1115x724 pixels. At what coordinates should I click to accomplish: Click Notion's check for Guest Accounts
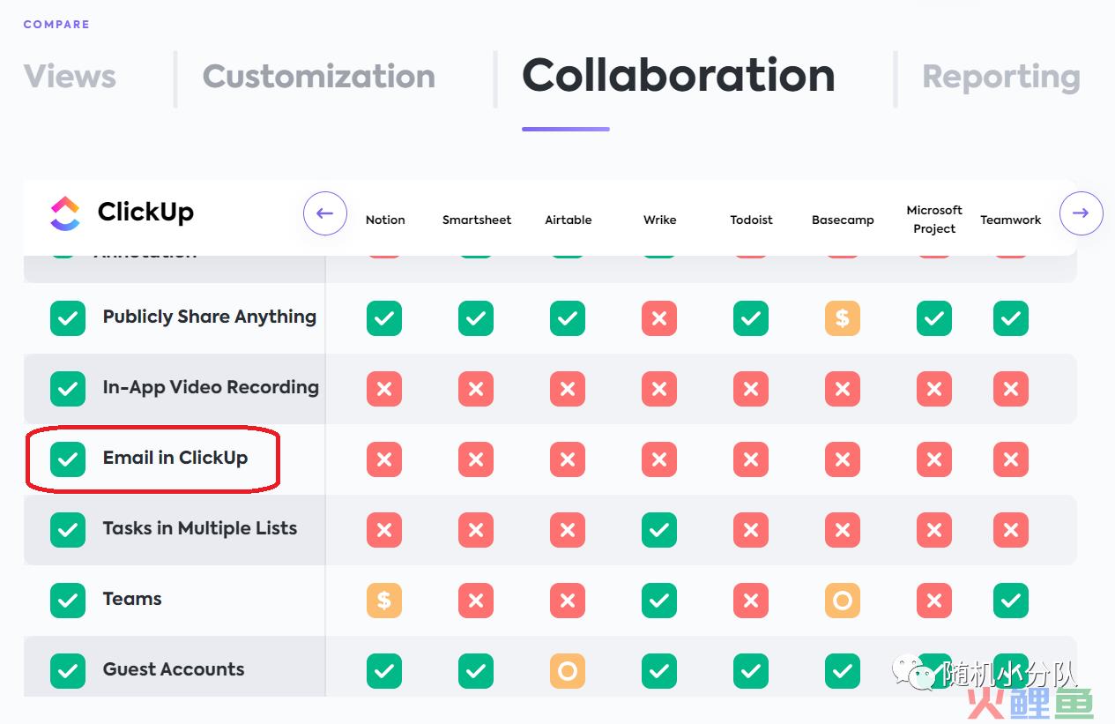384,671
